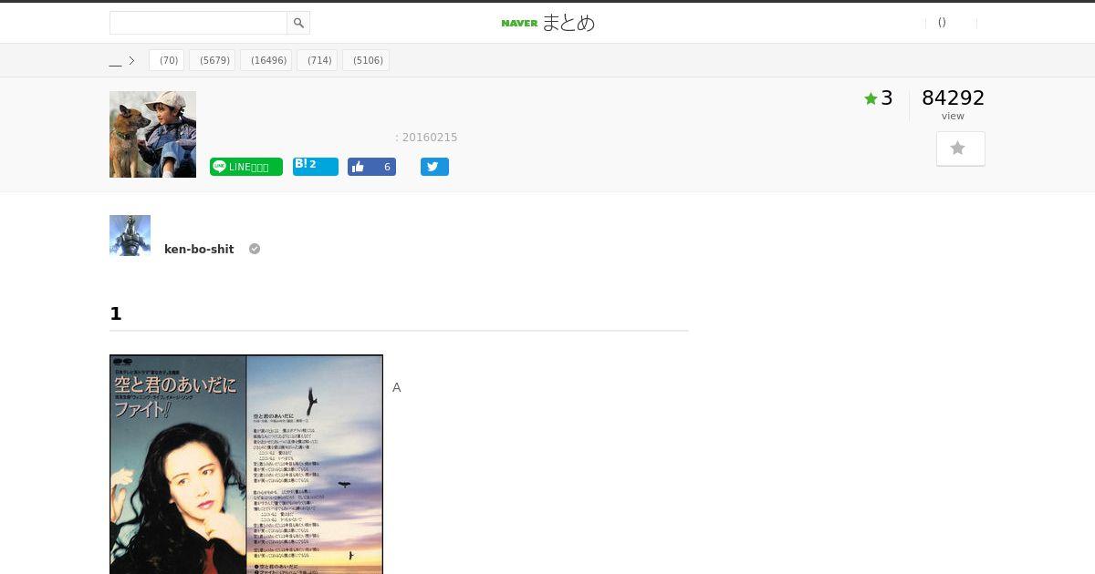
Task: Share via the LINE button
Action: [x=246, y=167]
